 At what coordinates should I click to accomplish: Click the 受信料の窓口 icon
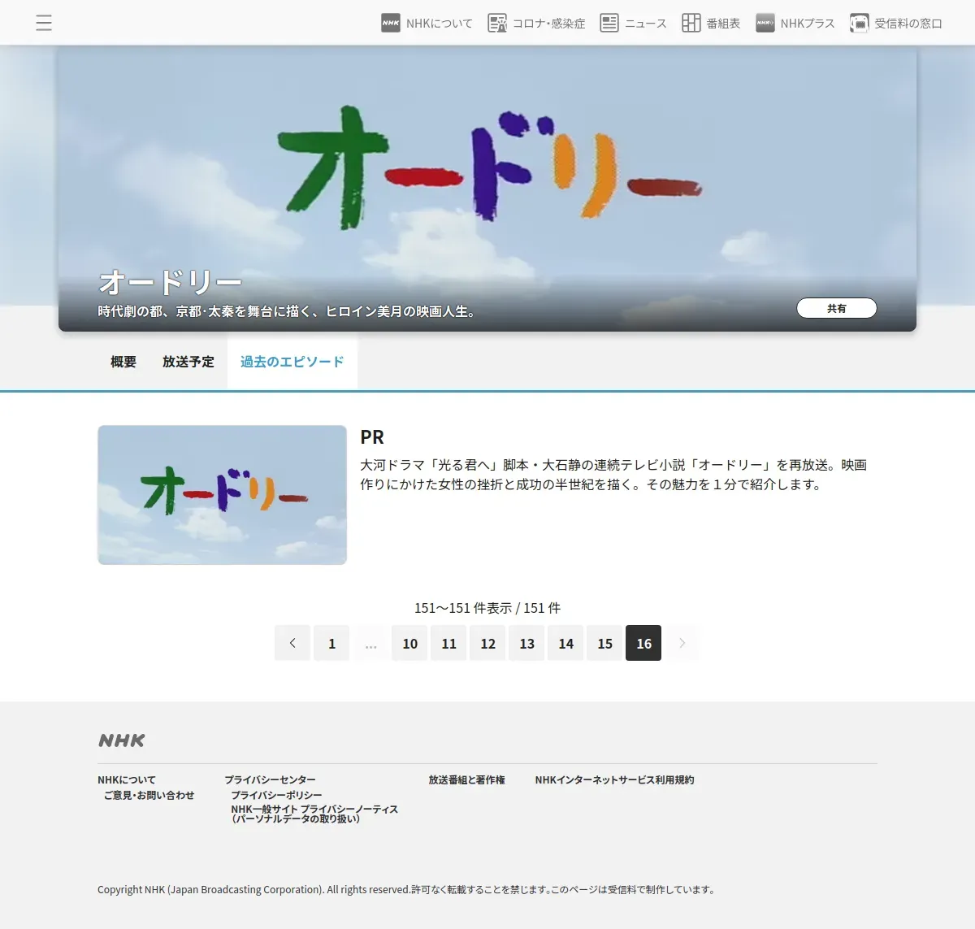(859, 23)
